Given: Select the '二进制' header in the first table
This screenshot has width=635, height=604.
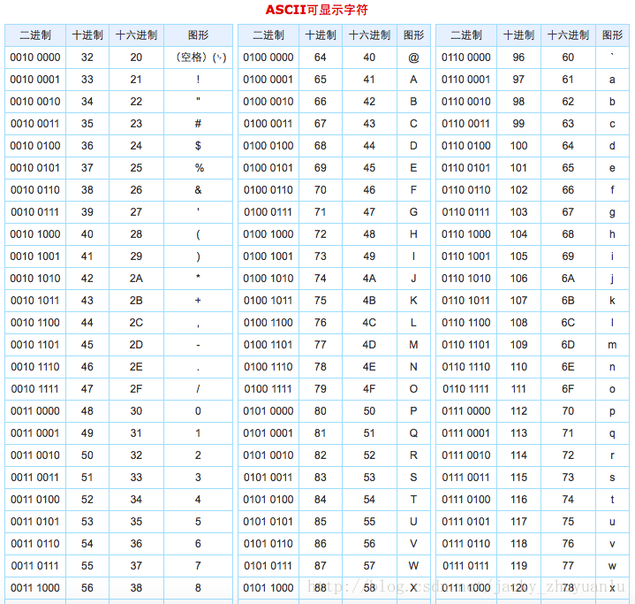Looking at the screenshot, I should point(35,35).
